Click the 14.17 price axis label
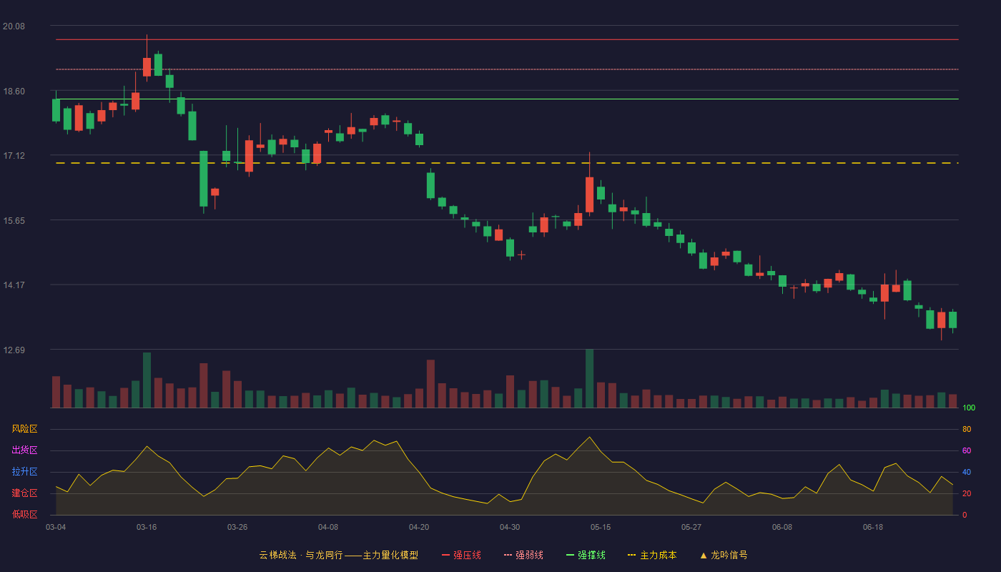The image size is (1001, 572). 14,285
